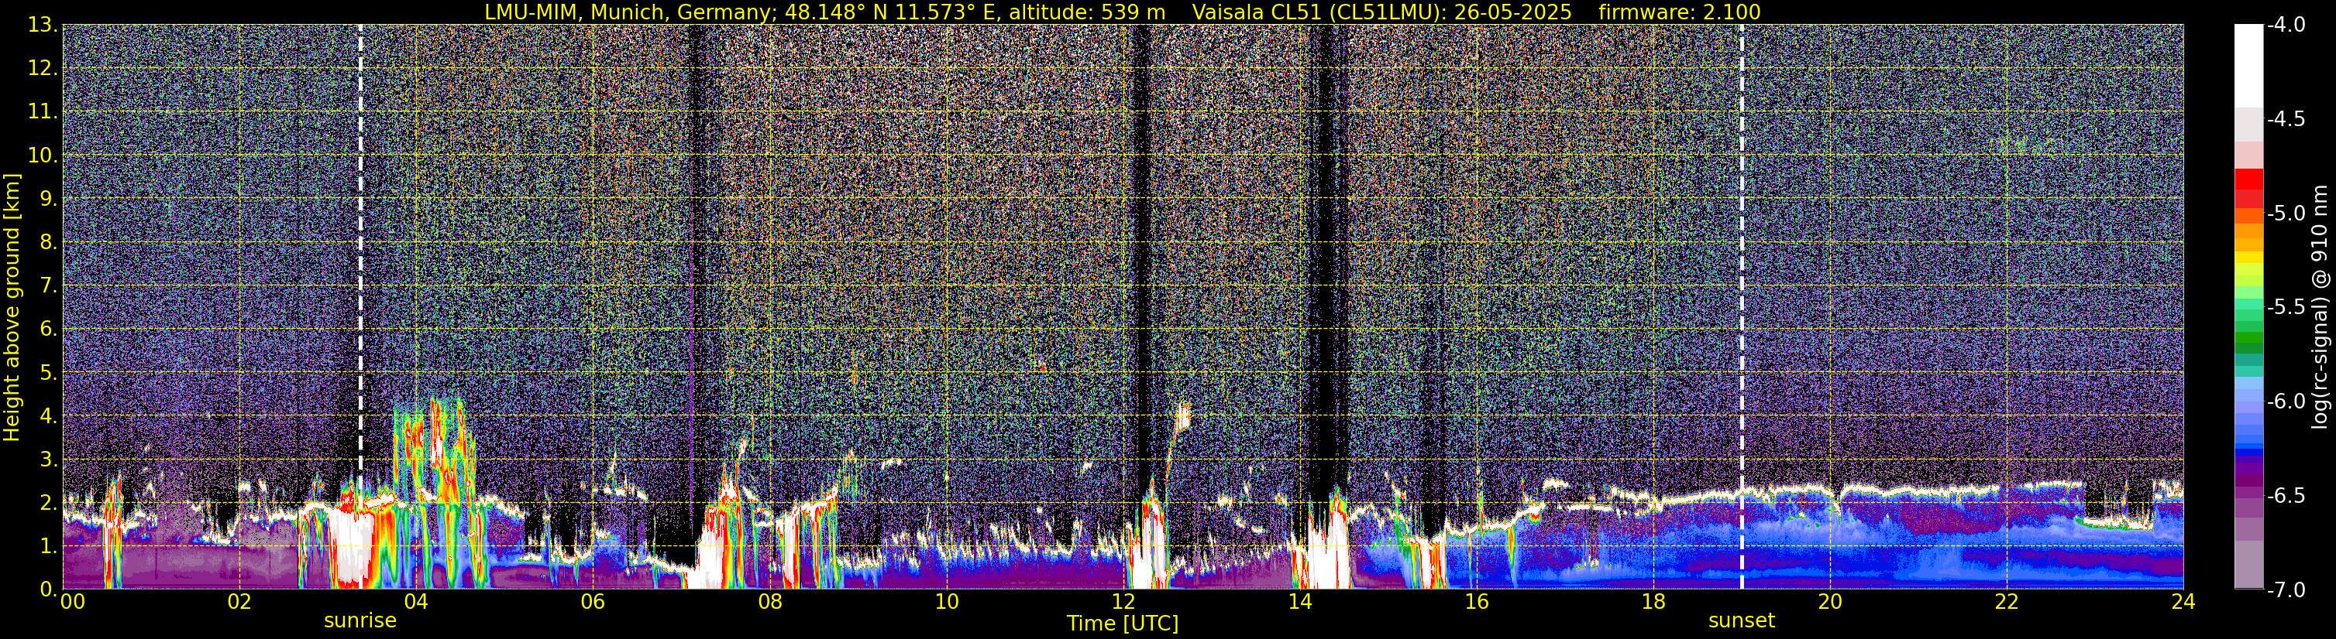Click the white top segment of the colorbar

point(2248,65)
